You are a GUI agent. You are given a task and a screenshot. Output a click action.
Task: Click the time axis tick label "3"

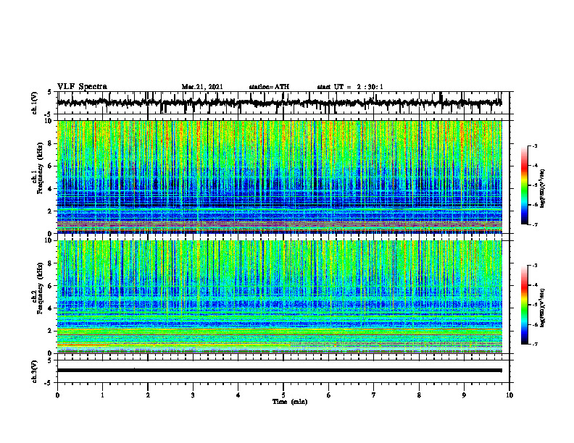193,395
